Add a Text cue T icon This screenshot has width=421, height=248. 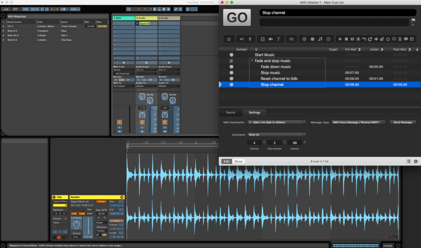click(x=279, y=39)
